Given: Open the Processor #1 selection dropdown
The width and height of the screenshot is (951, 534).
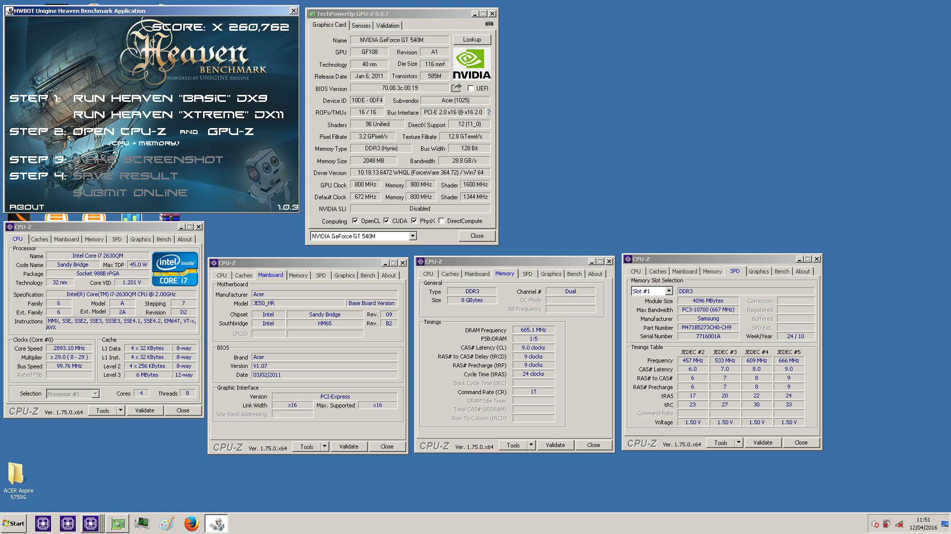Looking at the screenshot, I should [x=73, y=394].
